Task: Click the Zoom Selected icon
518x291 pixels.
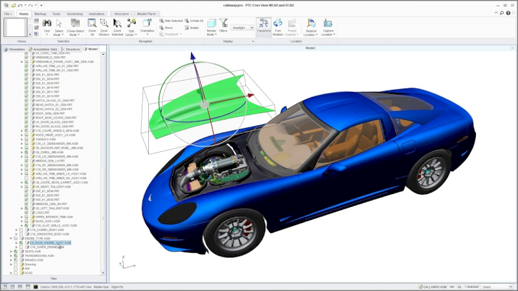Action: pyautogui.click(x=117, y=24)
